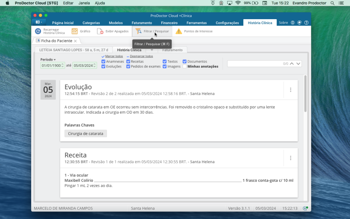Click Marcar todos link

pyautogui.click(x=114, y=56)
